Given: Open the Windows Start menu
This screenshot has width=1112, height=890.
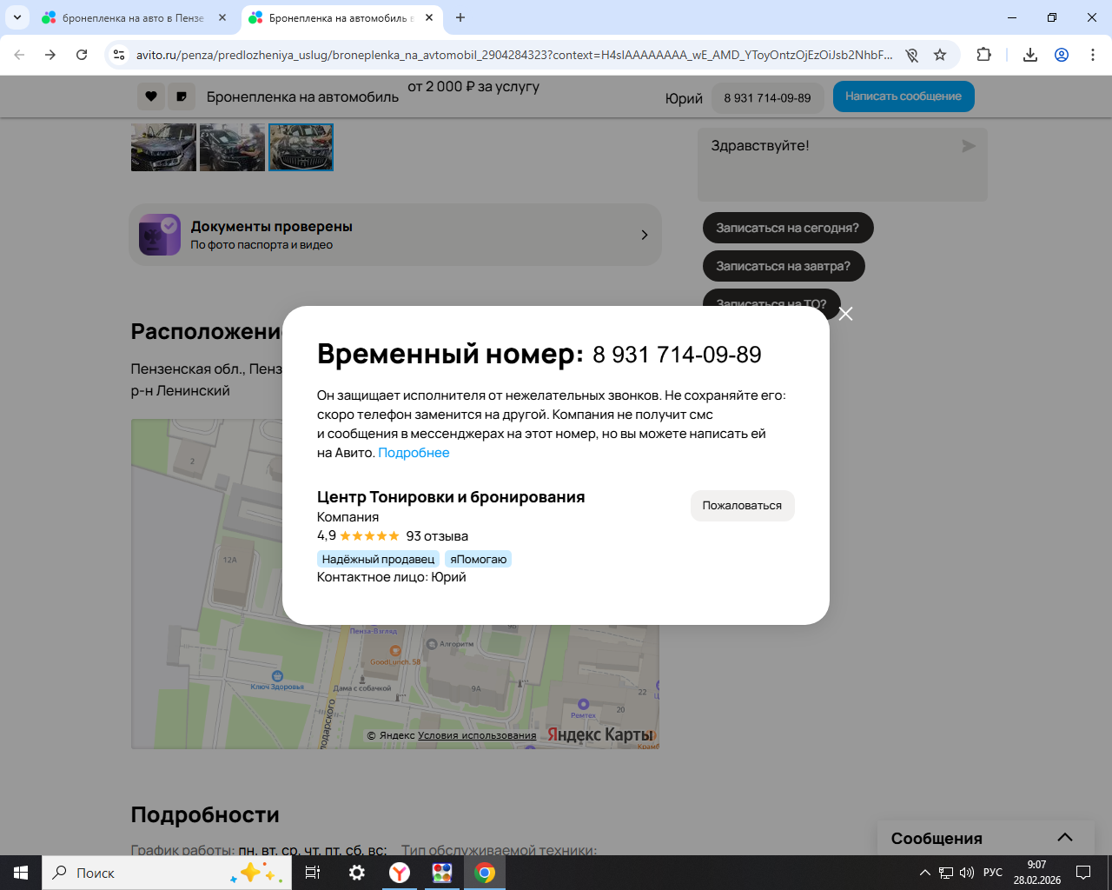Looking at the screenshot, I should click(x=21, y=873).
